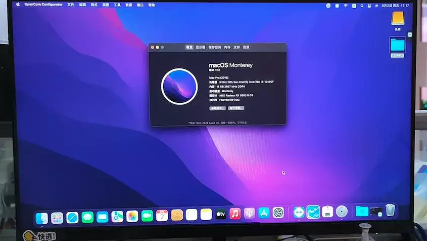
Task: Open the Messages app in the Dock
Action: coord(87,218)
